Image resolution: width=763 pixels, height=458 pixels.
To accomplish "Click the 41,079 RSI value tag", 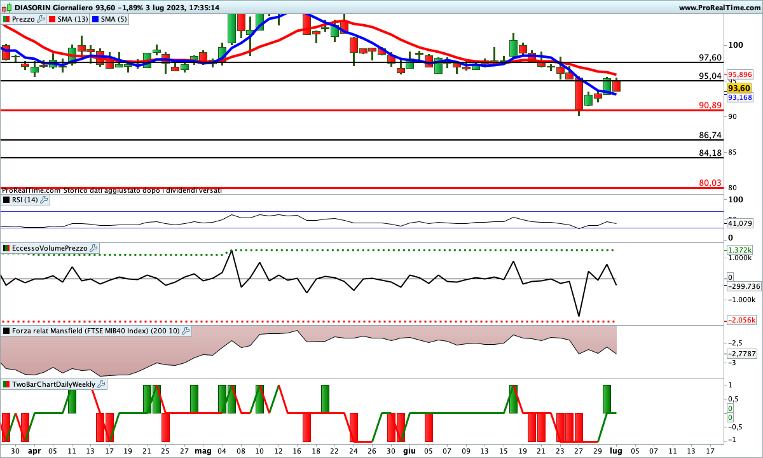I will coord(740,223).
